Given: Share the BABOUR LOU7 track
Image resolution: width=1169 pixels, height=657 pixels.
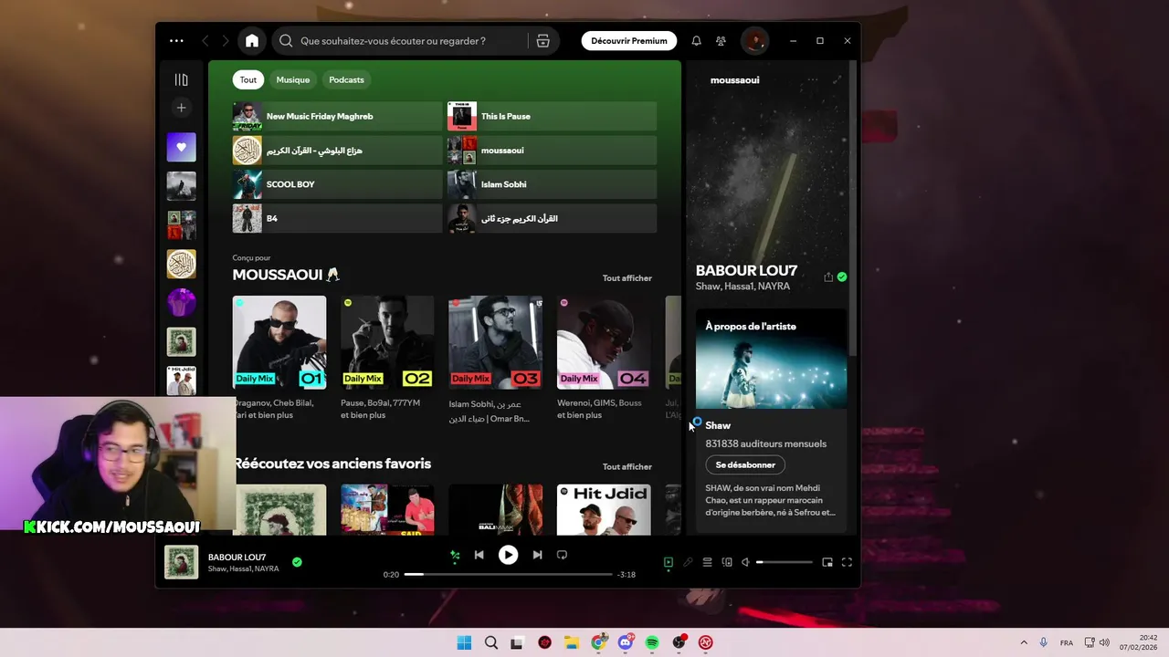Looking at the screenshot, I should [x=828, y=277].
